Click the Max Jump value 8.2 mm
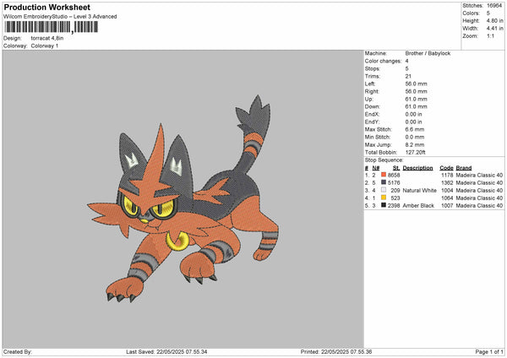Viewport: 507px width, 358px height. (415, 144)
